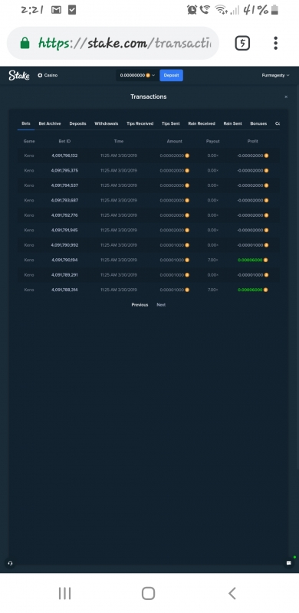Screen dimensions: 299x613
Task: Open the Casino menu icon
Action: click(40, 75)
